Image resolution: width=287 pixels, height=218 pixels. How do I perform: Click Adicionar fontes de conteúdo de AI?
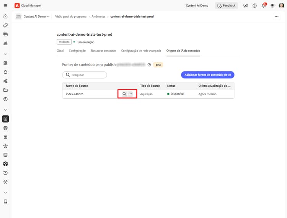(x=207, y=75)
